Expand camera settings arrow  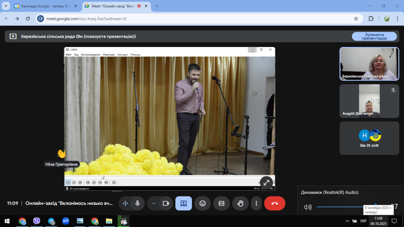(x=154, y=203)
